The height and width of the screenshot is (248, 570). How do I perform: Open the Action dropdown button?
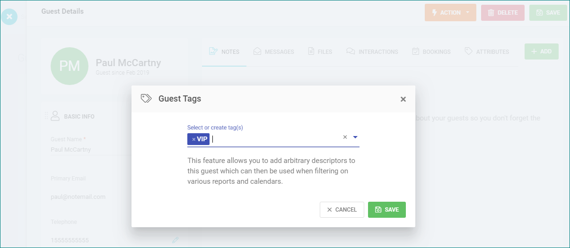(450, 13)
